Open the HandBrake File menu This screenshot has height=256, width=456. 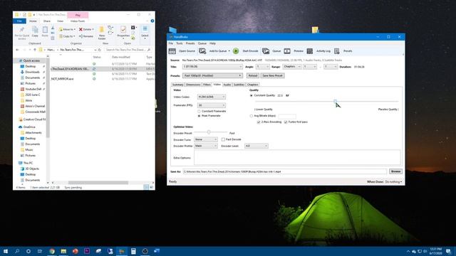[171, 43]
